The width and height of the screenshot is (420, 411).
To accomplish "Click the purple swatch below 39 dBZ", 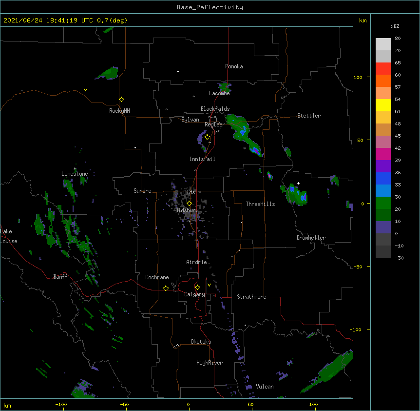I will click(x=383, y=166).
